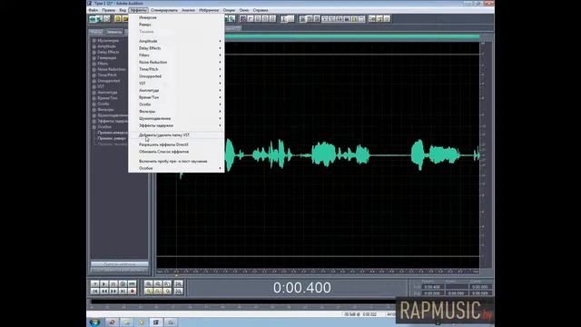Select Применить реверс in the effects tree

click(112, 138)
